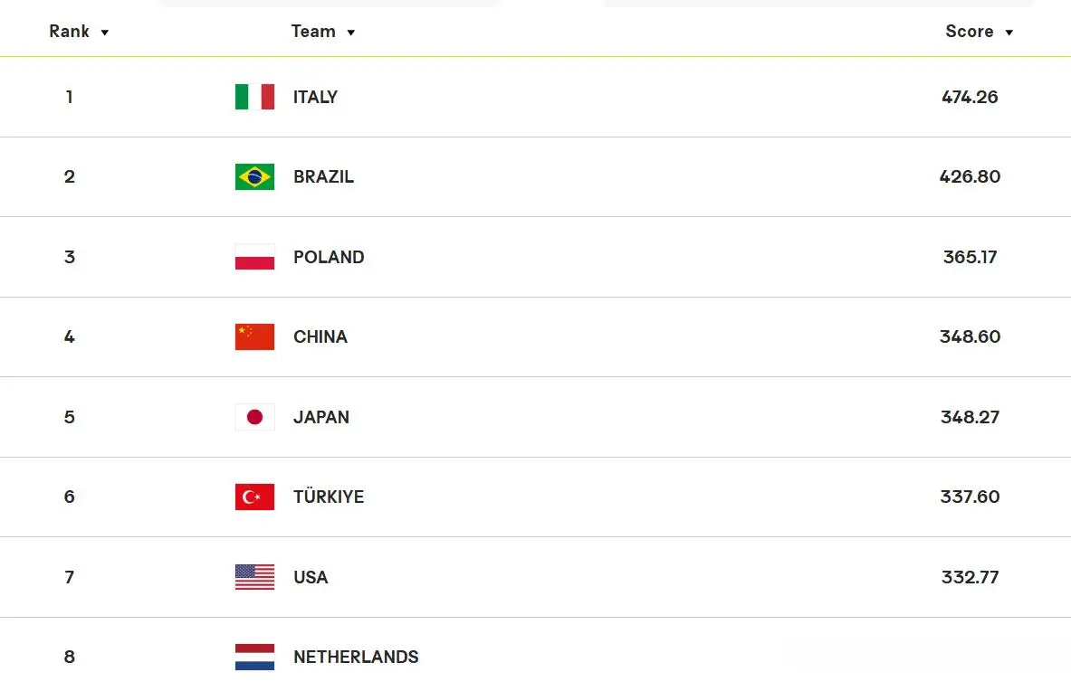1071x691 pixels.
Task: Click the USA flag icon
Action: pos(254,577)
